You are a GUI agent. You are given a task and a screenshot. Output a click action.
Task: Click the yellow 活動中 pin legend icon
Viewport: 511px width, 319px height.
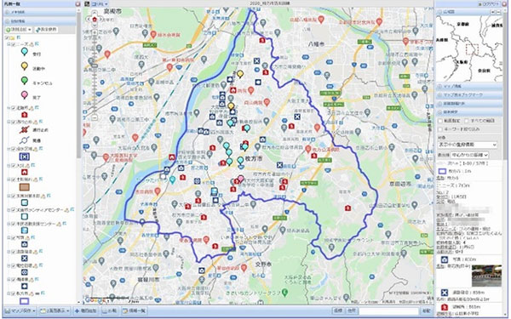(x=24, y=66)
